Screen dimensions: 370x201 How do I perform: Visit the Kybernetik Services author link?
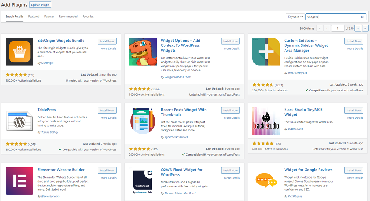(x=176, y=137)
